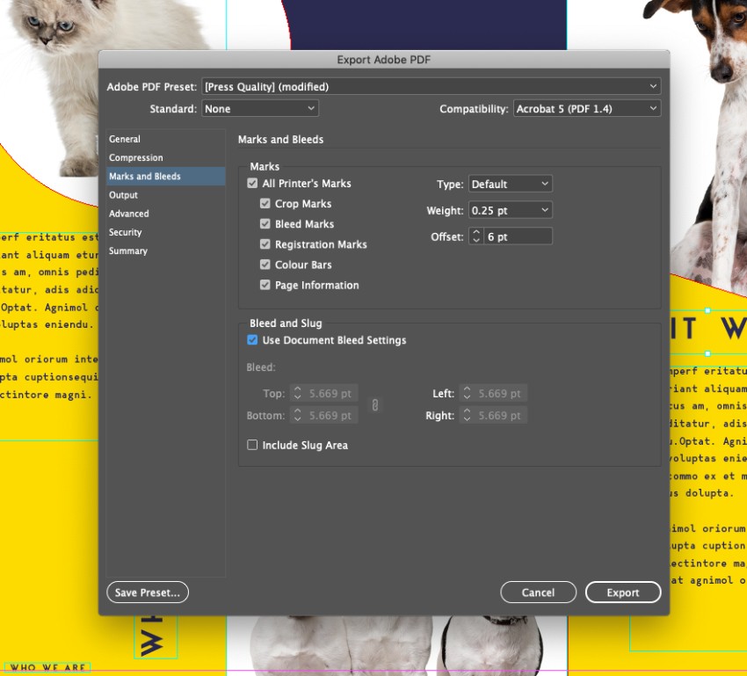747x676 pixels.
Task: Open the Advanced pane
Action: coord(166,214)
